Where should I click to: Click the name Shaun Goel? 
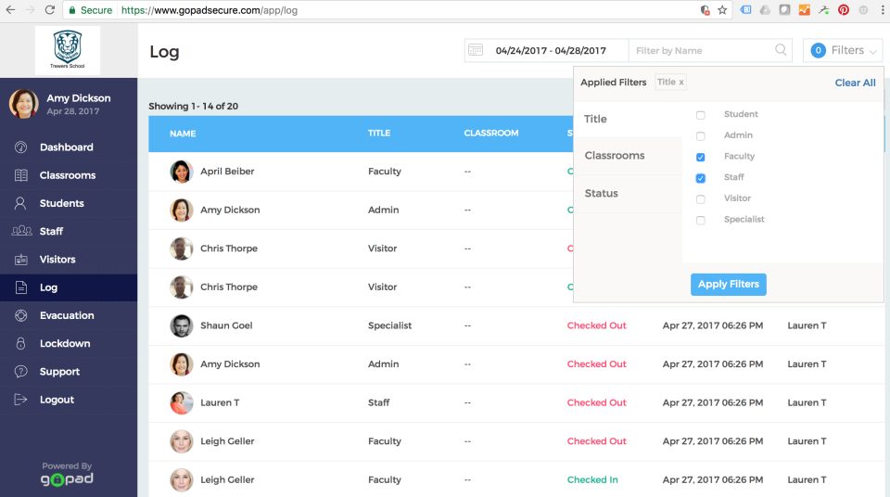[226, 325]
